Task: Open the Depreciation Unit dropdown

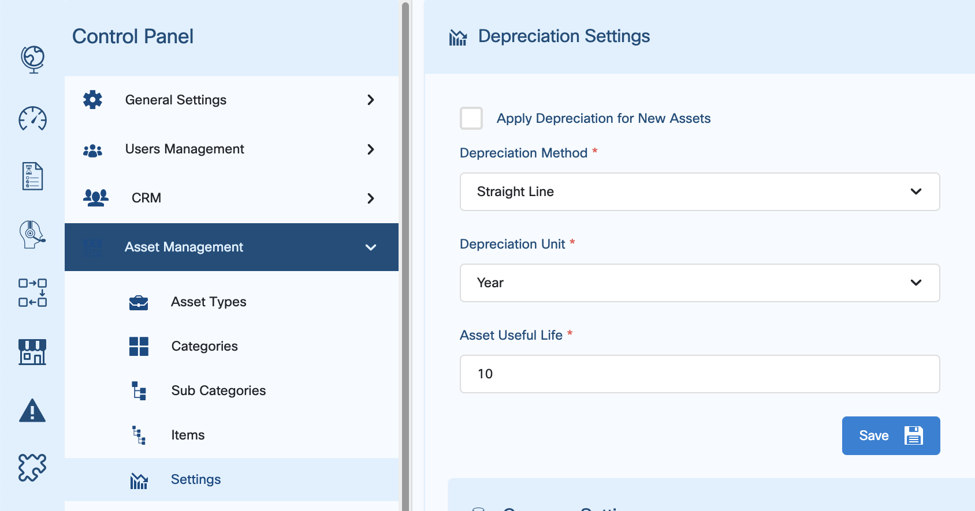Action: 699,283
